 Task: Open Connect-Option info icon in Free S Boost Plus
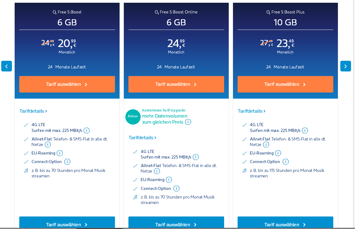click(286, 162)
